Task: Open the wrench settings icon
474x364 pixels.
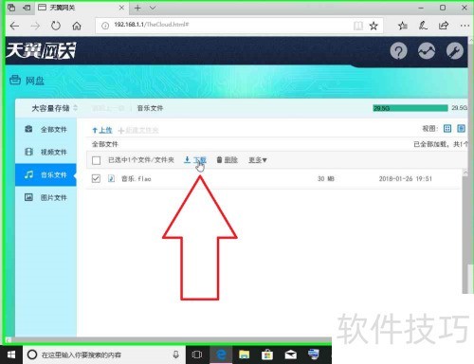Action: [x=455, y=50]
